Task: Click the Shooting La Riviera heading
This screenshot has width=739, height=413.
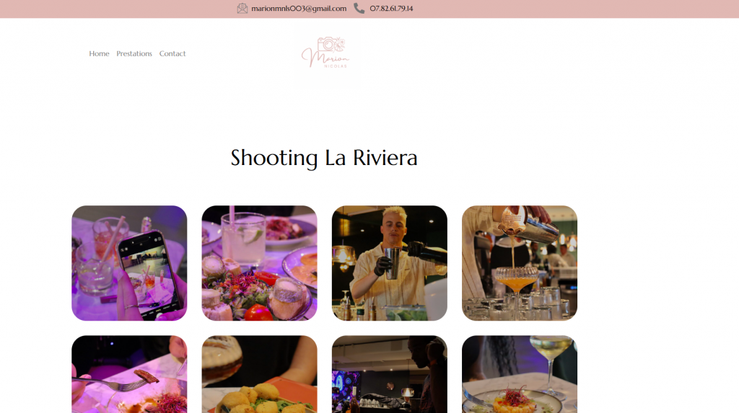Action: pyautogui.click(x=324, y=158)
